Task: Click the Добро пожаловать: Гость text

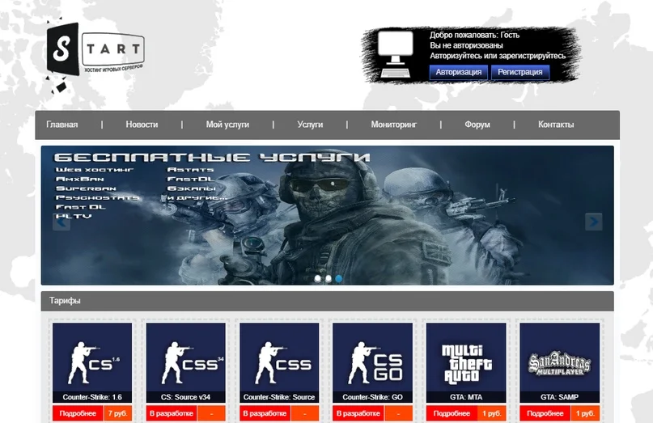Action: pyautogui.click(x=474, y=35)
